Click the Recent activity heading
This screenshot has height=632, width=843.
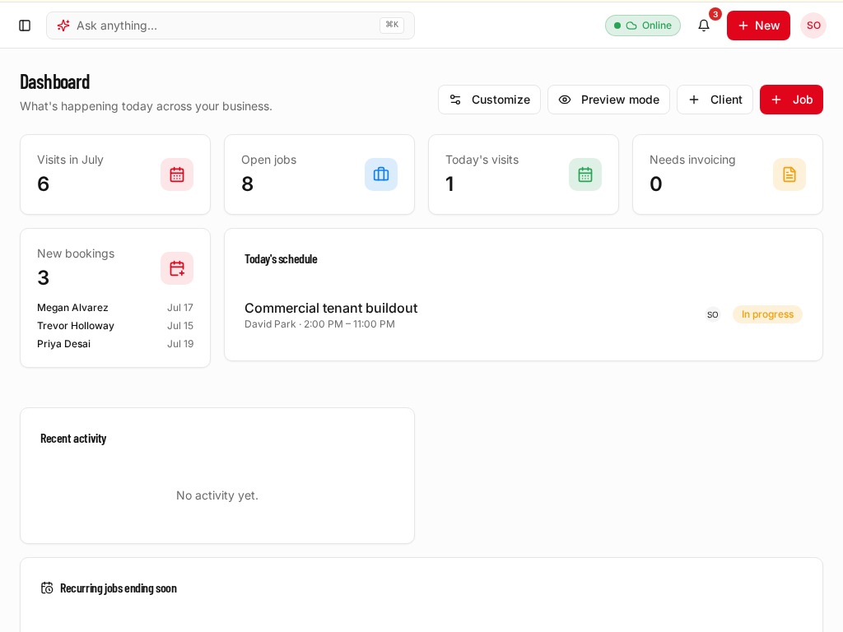[x=73, y=439]
